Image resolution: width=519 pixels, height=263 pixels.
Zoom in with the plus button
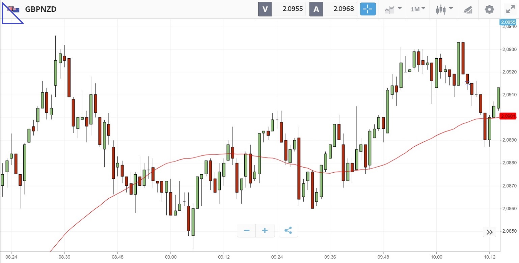point(265,231)
